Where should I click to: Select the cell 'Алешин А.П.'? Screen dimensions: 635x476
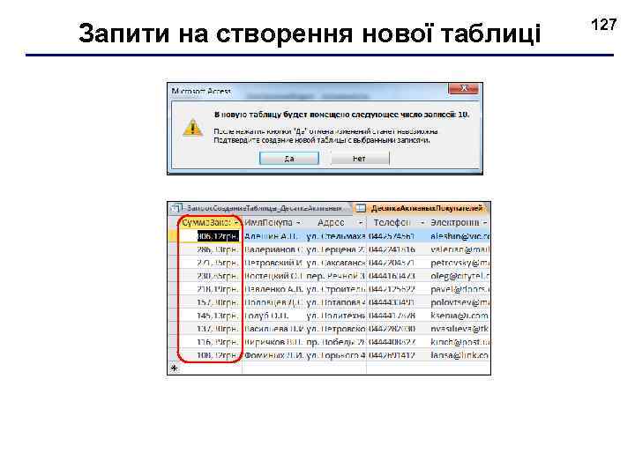click(273, 236)
